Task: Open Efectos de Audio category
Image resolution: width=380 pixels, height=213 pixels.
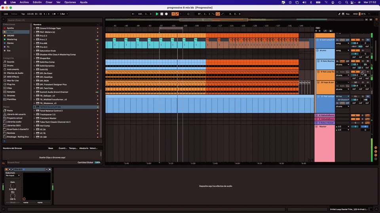Action: tap(15, 73)
